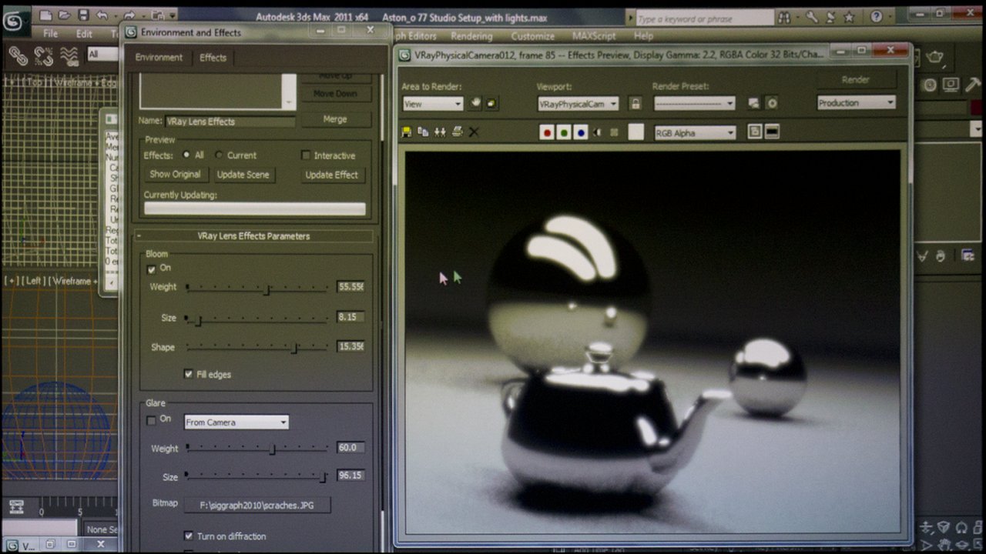This screenshot has width=986, height=554.
Task: Click the Bloom Weight slider
Action: point(257,289)
